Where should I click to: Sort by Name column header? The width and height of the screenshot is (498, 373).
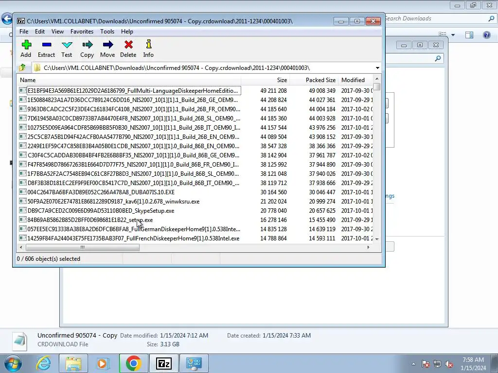pyautogui.click(x=128, y=80)
